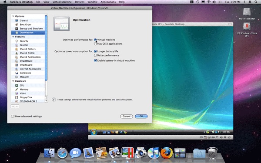Viewport: 261px width, 163px height.
Task: Open iChat from the Dock
Action: point(75,153)
